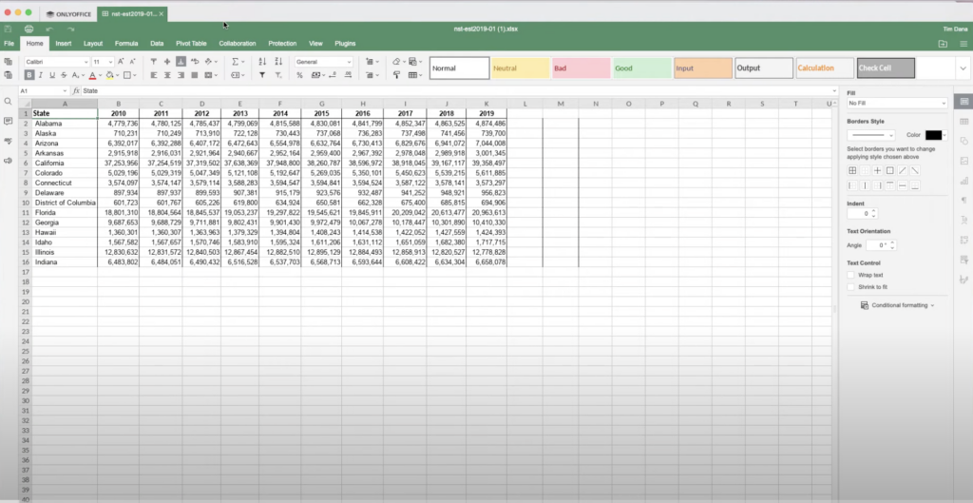Open the comments panel in left sidebar
This screenshot has width=973, height=503.
9,122
